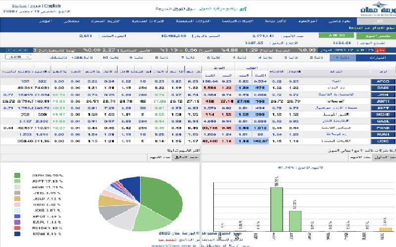Choose the MEHE ticker symbol
The width and height of the screenshot is (396, 247).
pos(383,114)
